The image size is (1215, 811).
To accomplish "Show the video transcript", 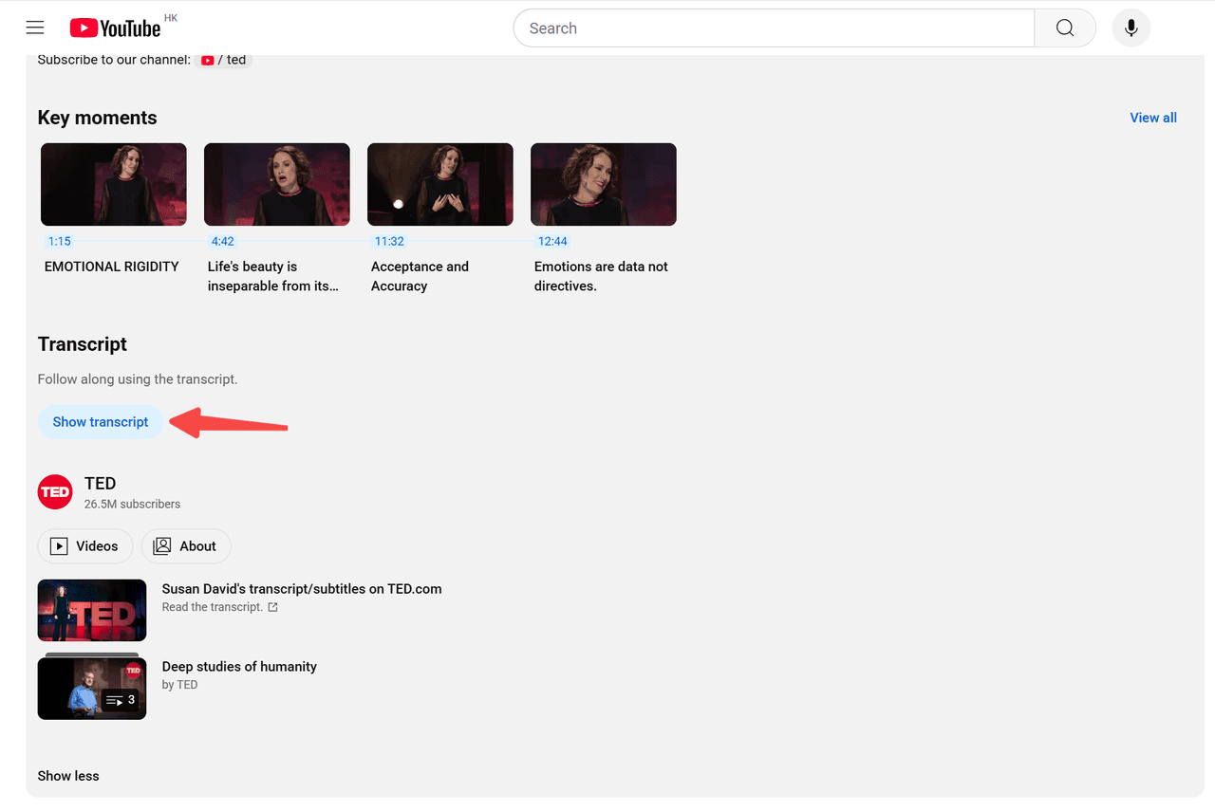I will point(101,422).
